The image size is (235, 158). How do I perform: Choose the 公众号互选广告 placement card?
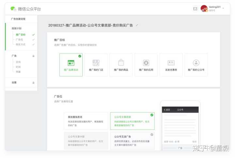[132, 141]
